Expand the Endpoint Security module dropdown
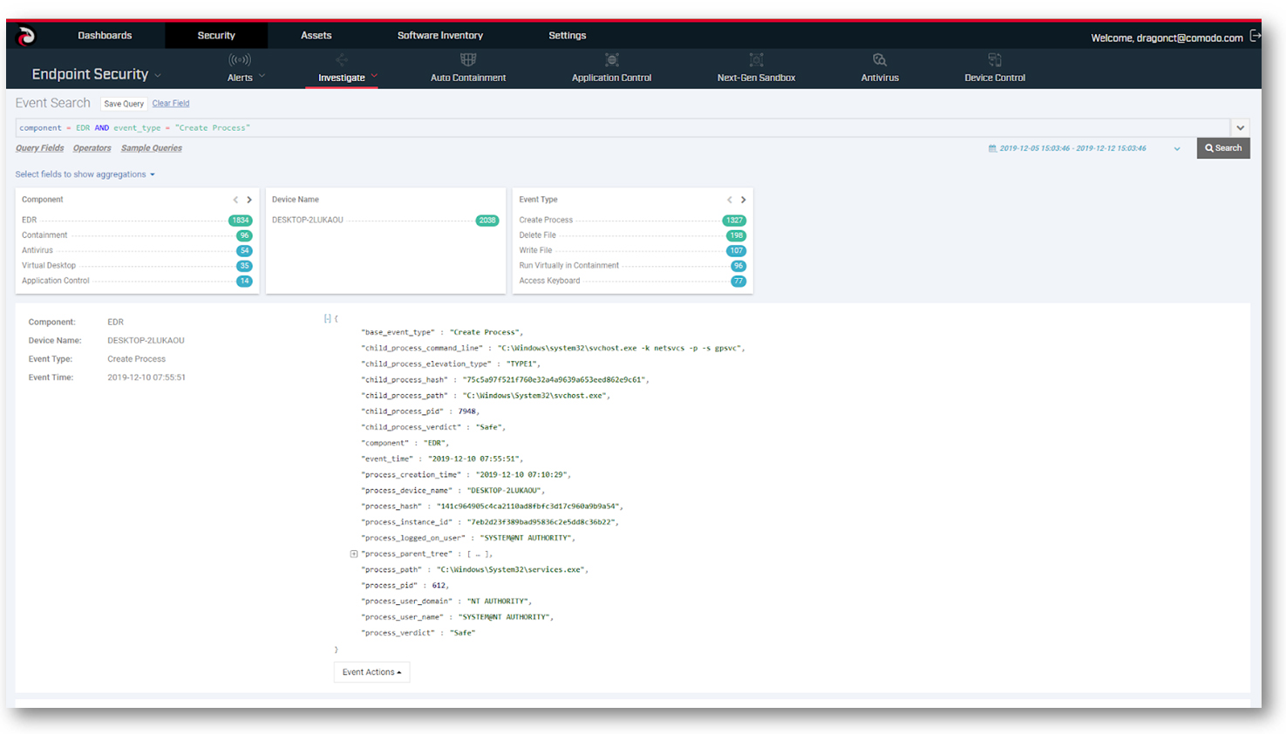 click(158, 76)
